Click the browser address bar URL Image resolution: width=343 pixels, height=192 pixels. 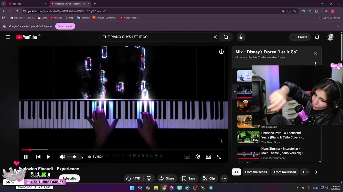(67, 11)
